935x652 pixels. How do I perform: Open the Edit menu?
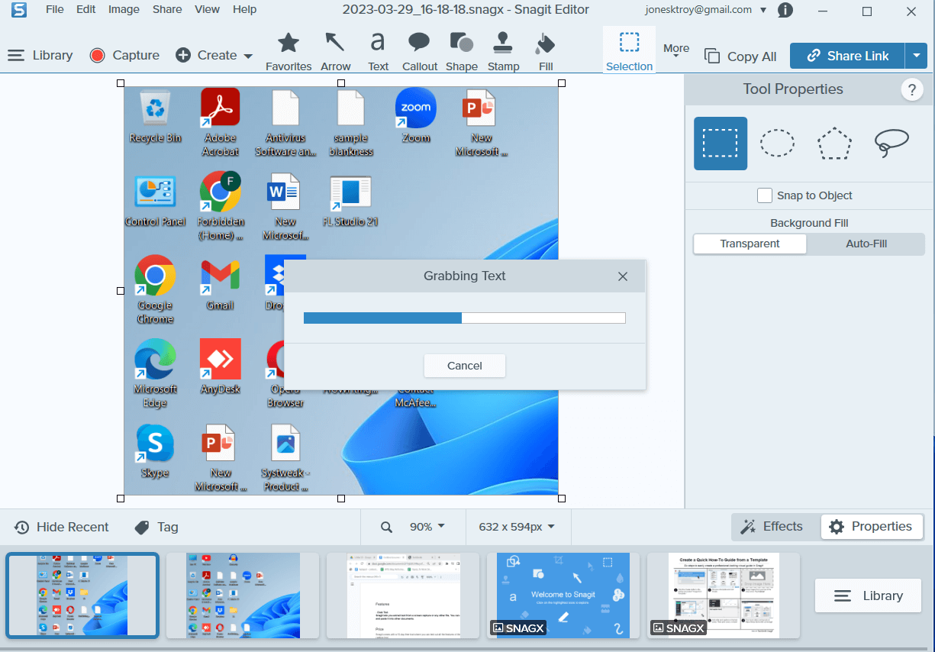point(85,10)
